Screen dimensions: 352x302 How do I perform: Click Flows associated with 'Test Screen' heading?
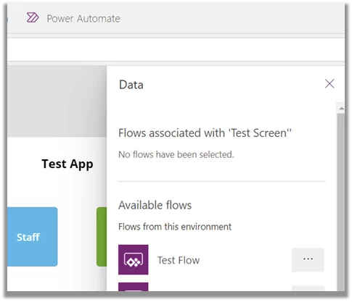[205, 133]
